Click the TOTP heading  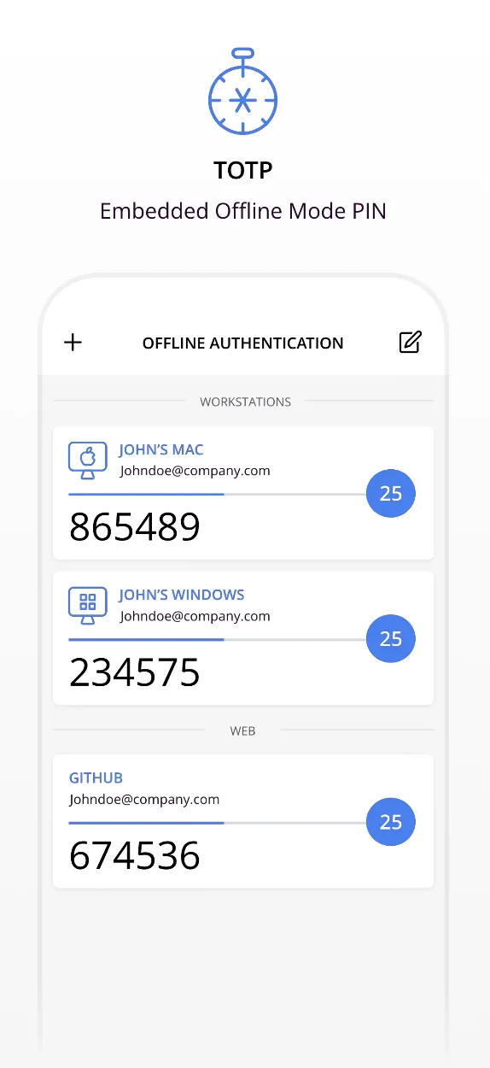[243, 170]
